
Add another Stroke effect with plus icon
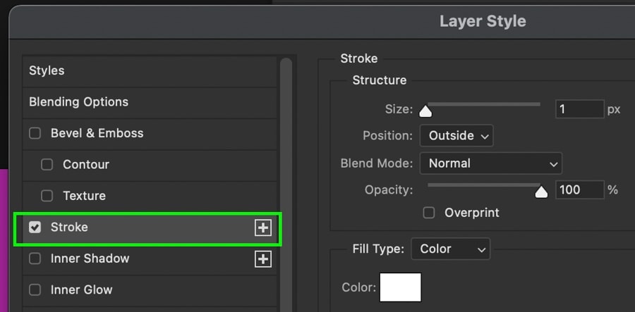263,228
